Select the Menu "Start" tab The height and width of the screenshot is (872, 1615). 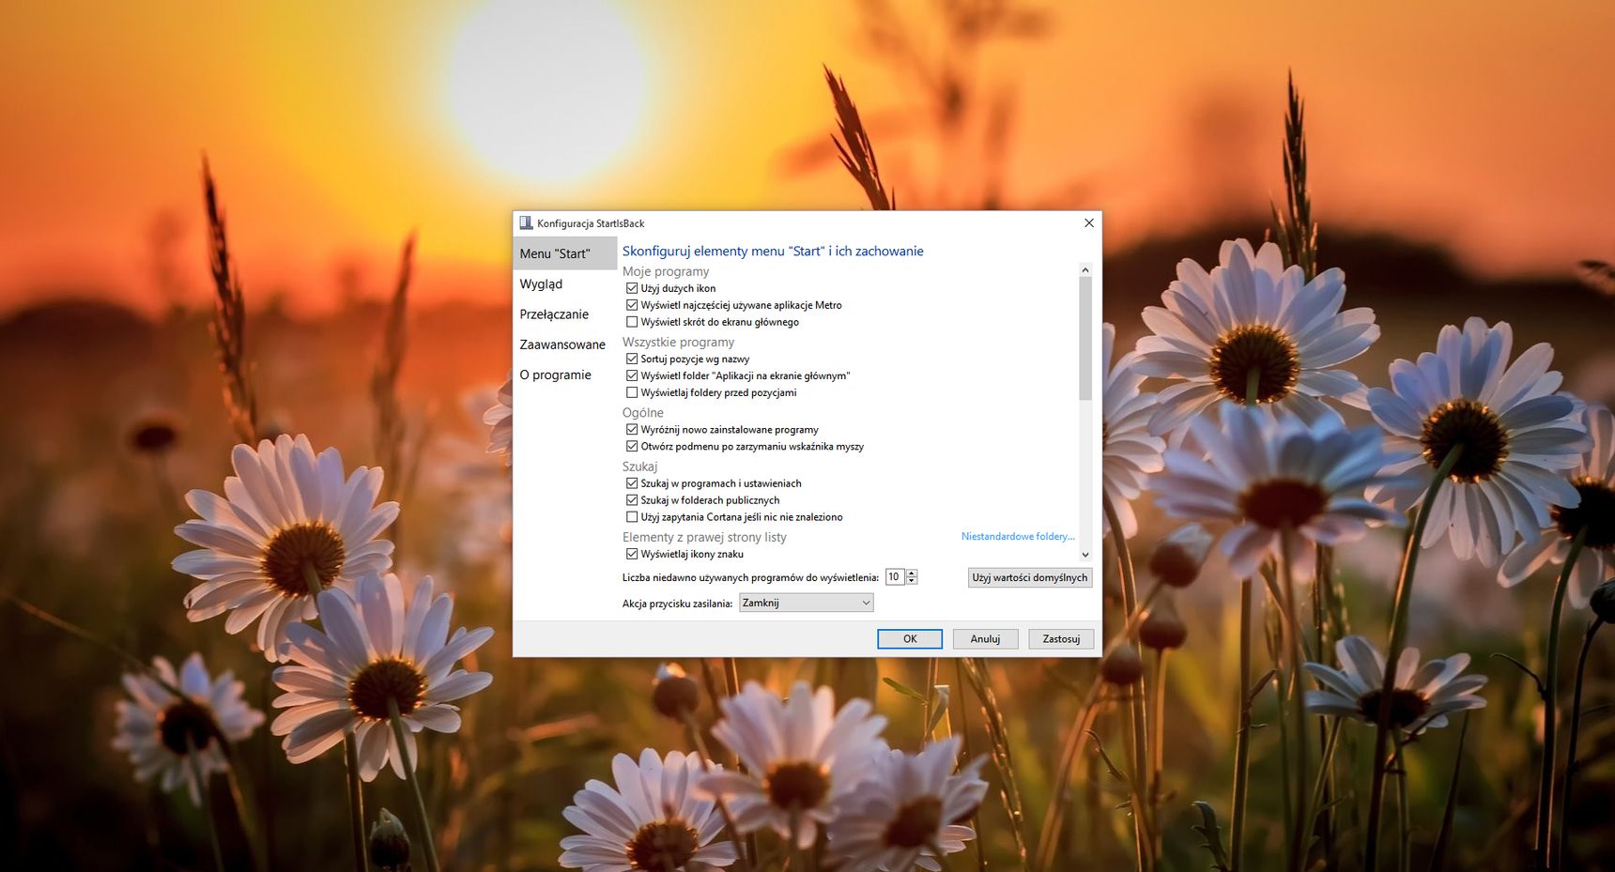click(565, 253)
